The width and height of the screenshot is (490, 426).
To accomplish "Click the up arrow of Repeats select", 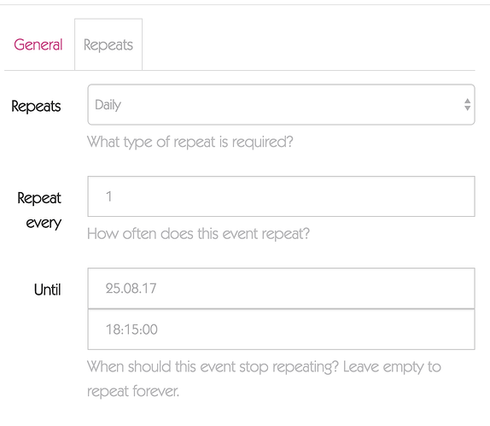I will click(467, 101).
